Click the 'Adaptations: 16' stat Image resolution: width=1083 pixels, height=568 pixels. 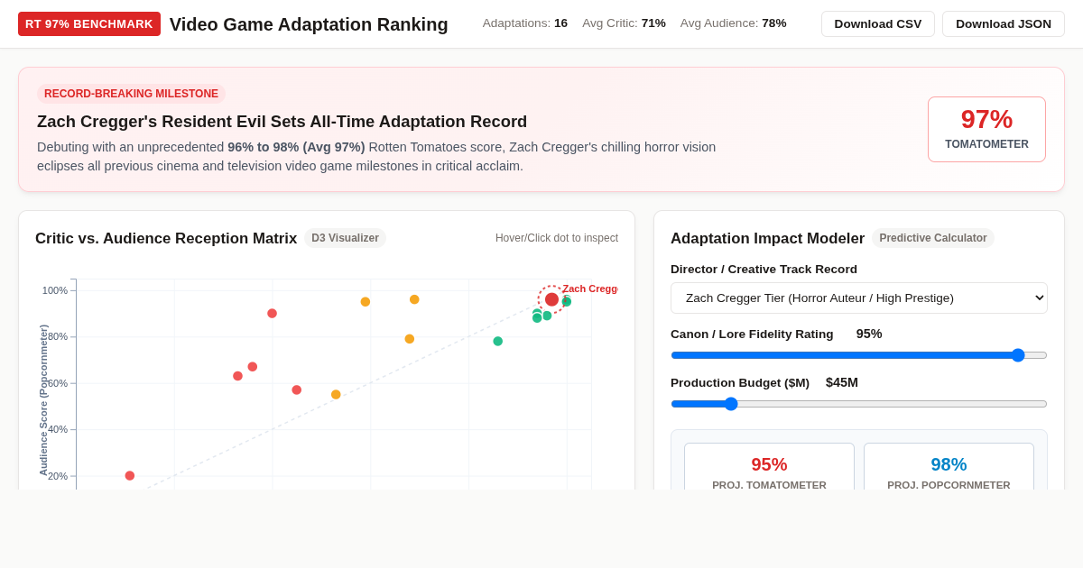(525, 23)
